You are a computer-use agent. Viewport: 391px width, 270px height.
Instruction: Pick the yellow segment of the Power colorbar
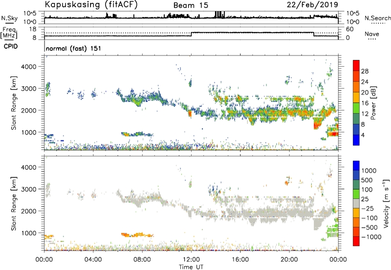coord(356,97)
